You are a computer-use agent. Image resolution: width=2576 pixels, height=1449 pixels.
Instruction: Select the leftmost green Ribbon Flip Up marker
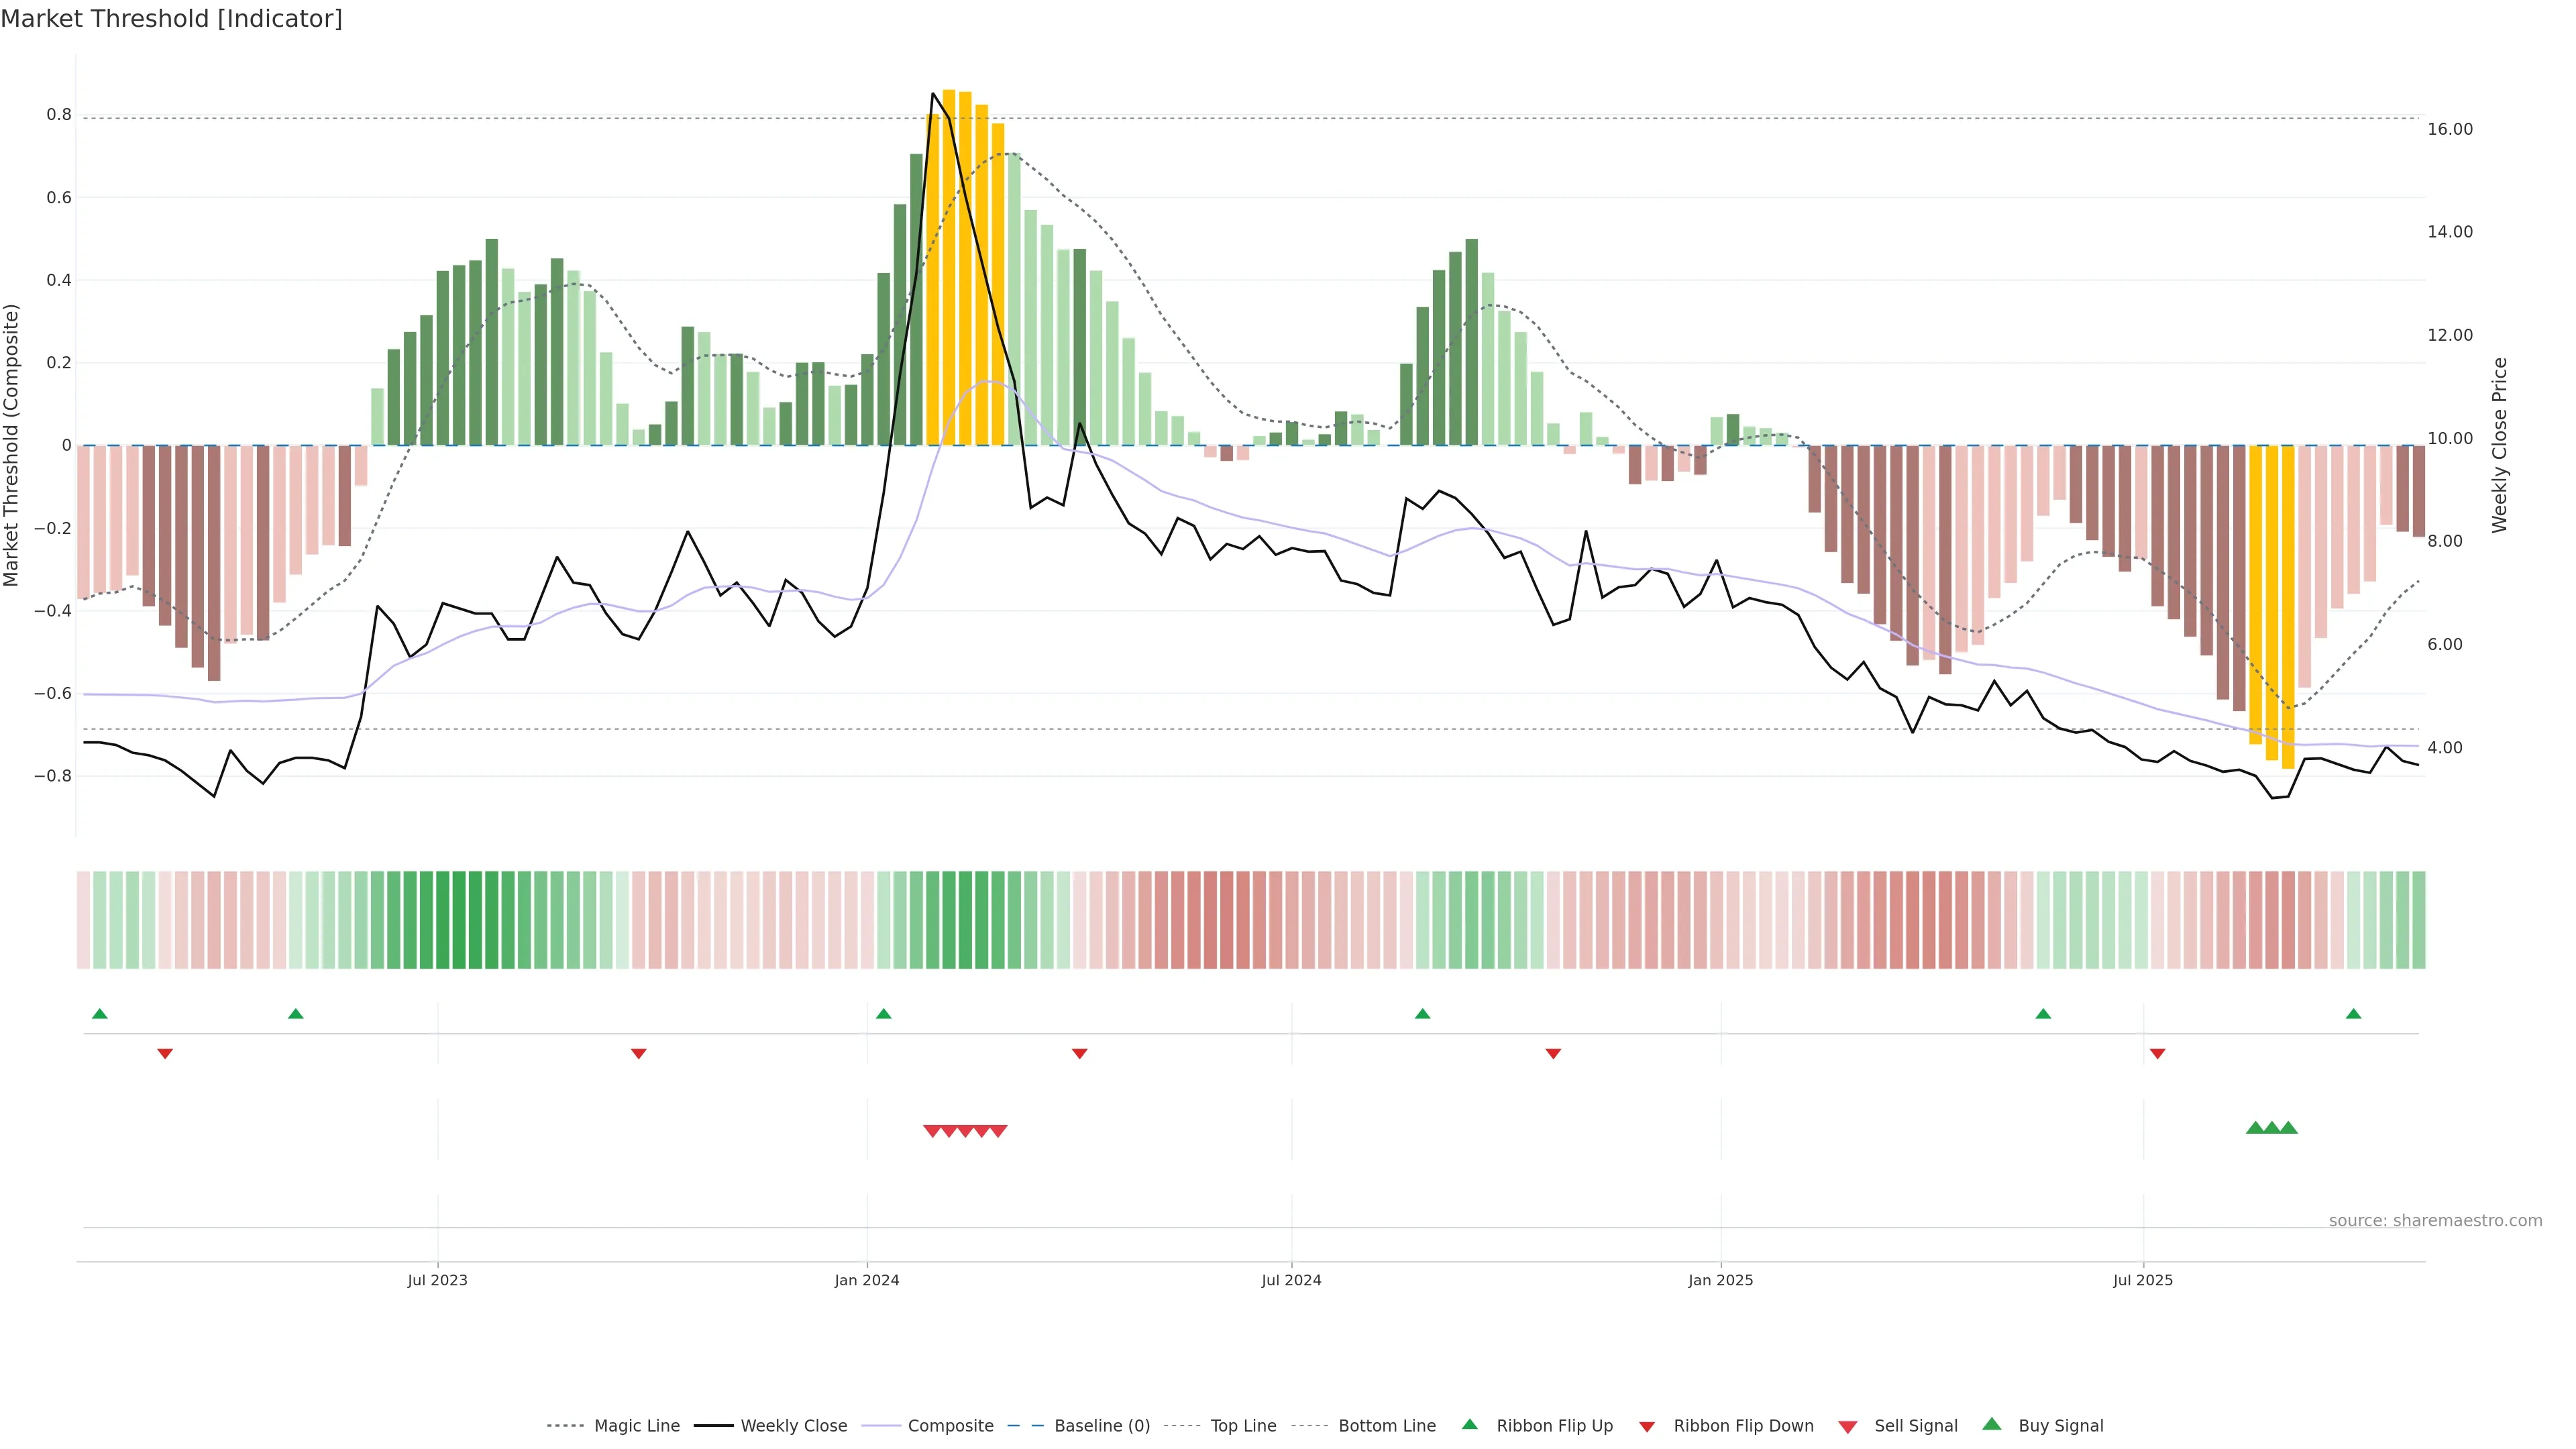(99, 1014)
